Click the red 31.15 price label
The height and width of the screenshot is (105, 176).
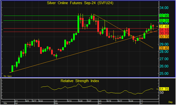pyautogui.click(x=164, y=30)
